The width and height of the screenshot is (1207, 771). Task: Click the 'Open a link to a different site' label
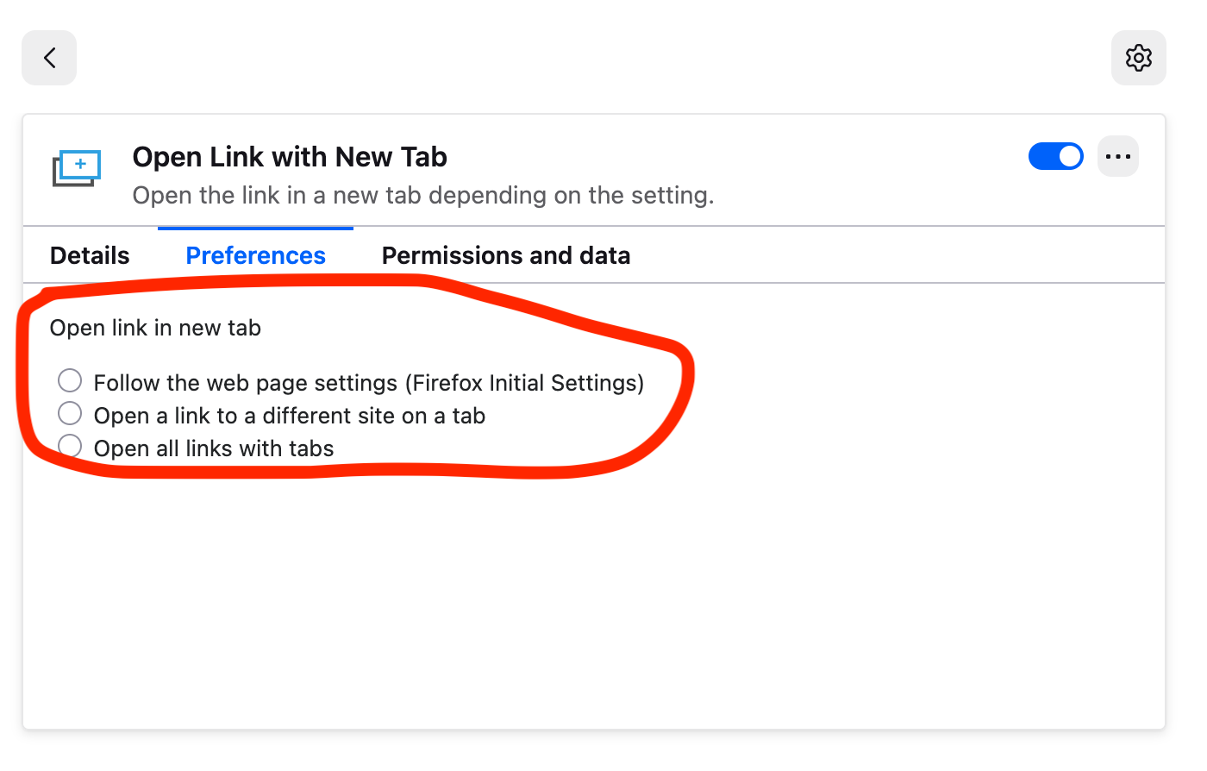289,416
